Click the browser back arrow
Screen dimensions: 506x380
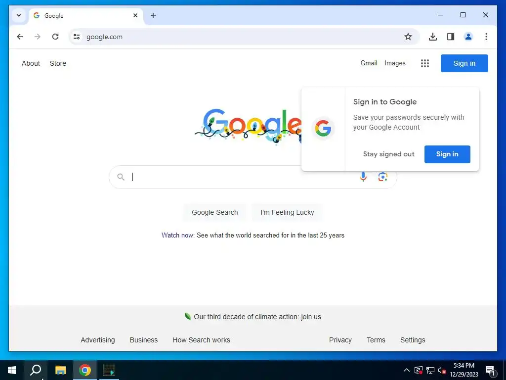20,37
